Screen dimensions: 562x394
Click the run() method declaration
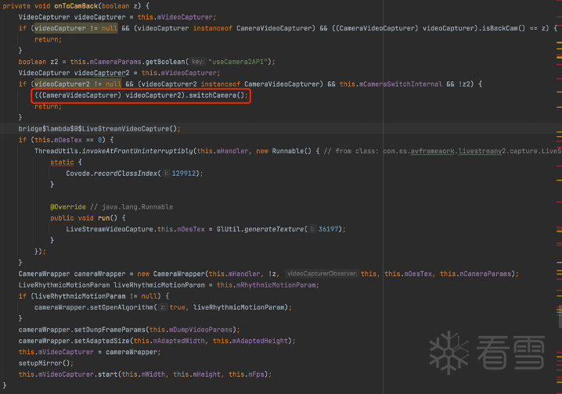click(107, 218)
